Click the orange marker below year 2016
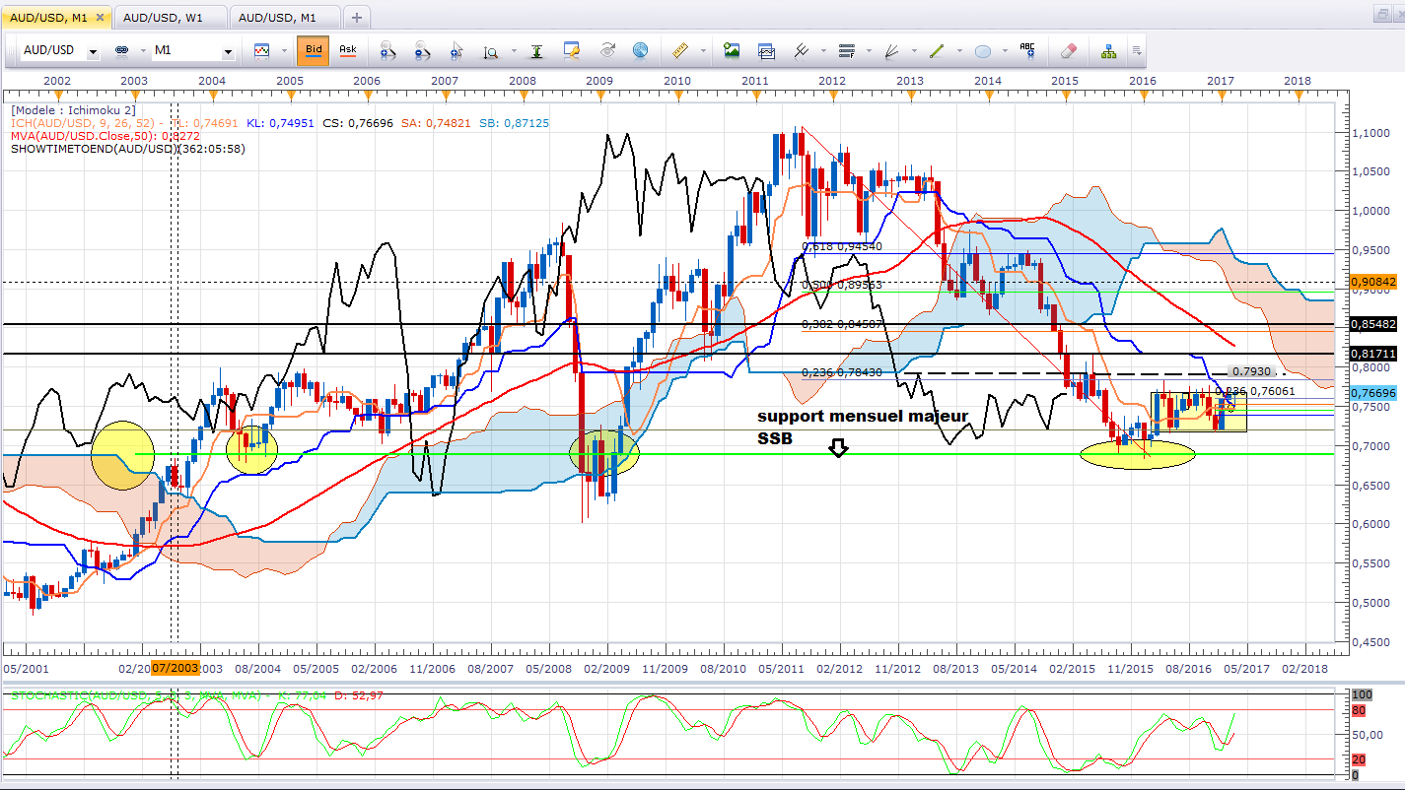This screenshot has width=1405, height=790. 1143,95
